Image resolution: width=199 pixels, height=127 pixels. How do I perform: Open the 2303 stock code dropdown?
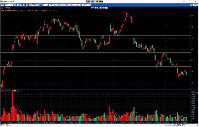tap(12, 5)
